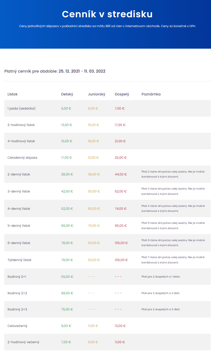This screenshot has height=357, width=211.
Task: Click the 'Detský' column header
Action: 67,94
